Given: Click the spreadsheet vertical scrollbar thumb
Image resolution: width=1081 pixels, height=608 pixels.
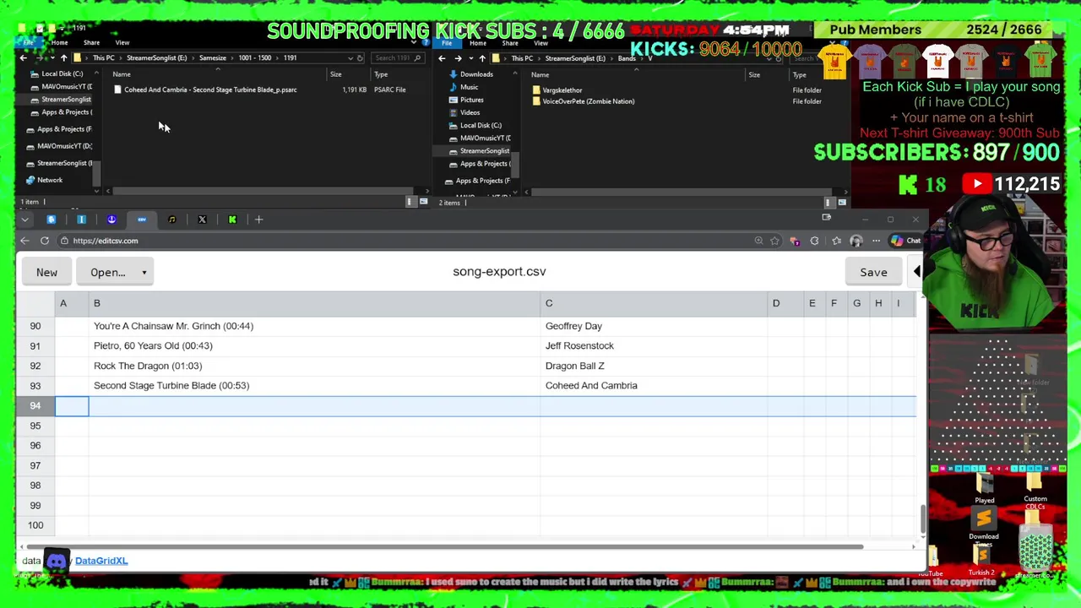Looking at the screenshot, I should [x=922, y=518].
